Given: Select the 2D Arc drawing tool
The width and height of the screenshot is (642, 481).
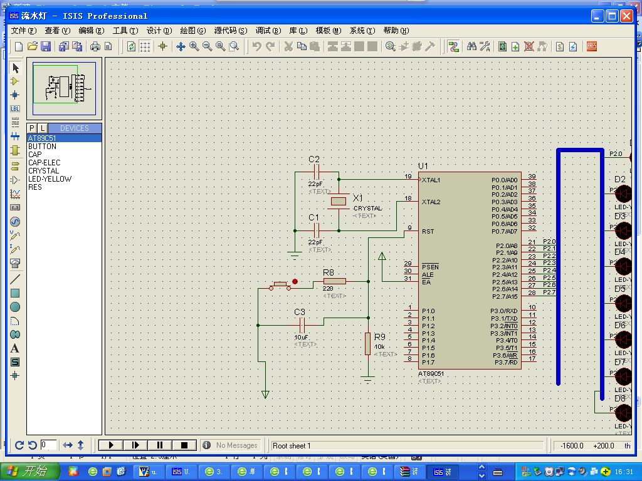Looking at the screenshot, I should click(15, 321).
